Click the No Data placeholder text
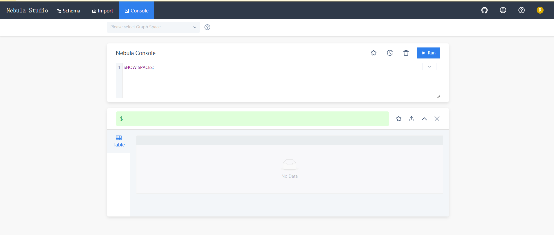 tap(290, 176)
